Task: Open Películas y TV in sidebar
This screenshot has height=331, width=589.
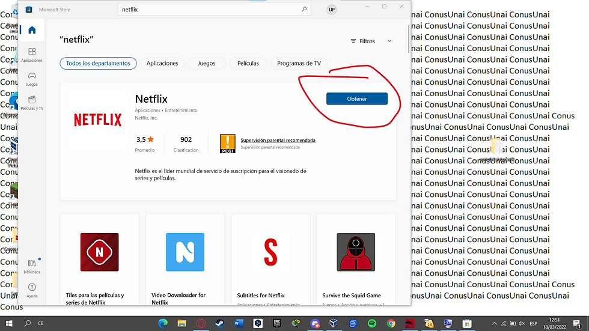Action: click(32, 103)
